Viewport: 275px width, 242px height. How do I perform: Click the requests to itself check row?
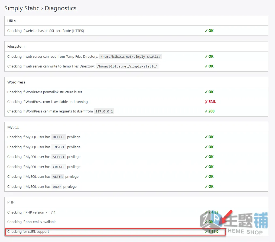(x=136, y=111)
